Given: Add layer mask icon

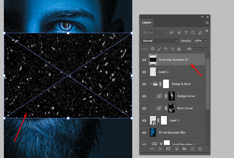Looking at the screenshot, I should [x=168, y=149].
